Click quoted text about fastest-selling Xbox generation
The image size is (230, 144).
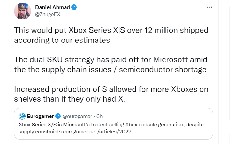coord(111,124)
